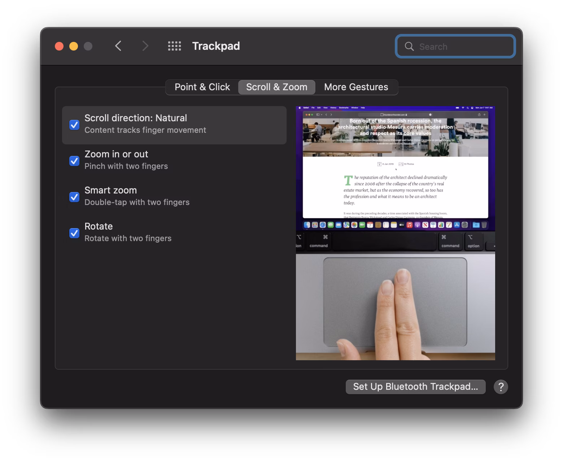
Task: Click the forward chevron arrow
Action: click(145, 46)
